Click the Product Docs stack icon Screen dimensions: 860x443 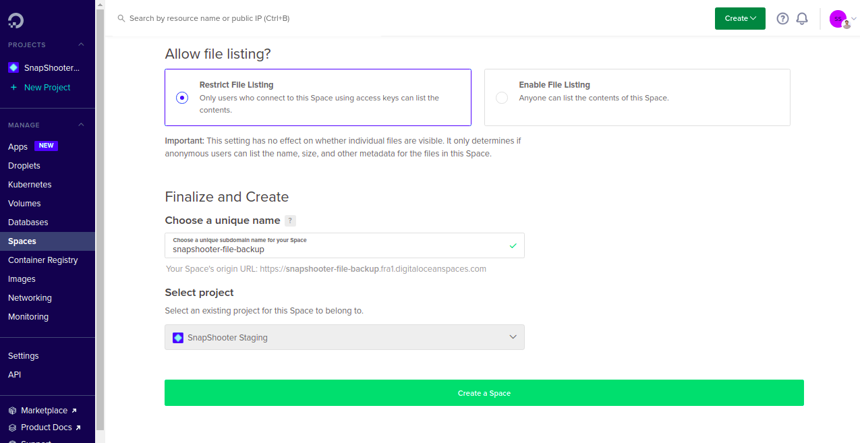click(12, 427)
